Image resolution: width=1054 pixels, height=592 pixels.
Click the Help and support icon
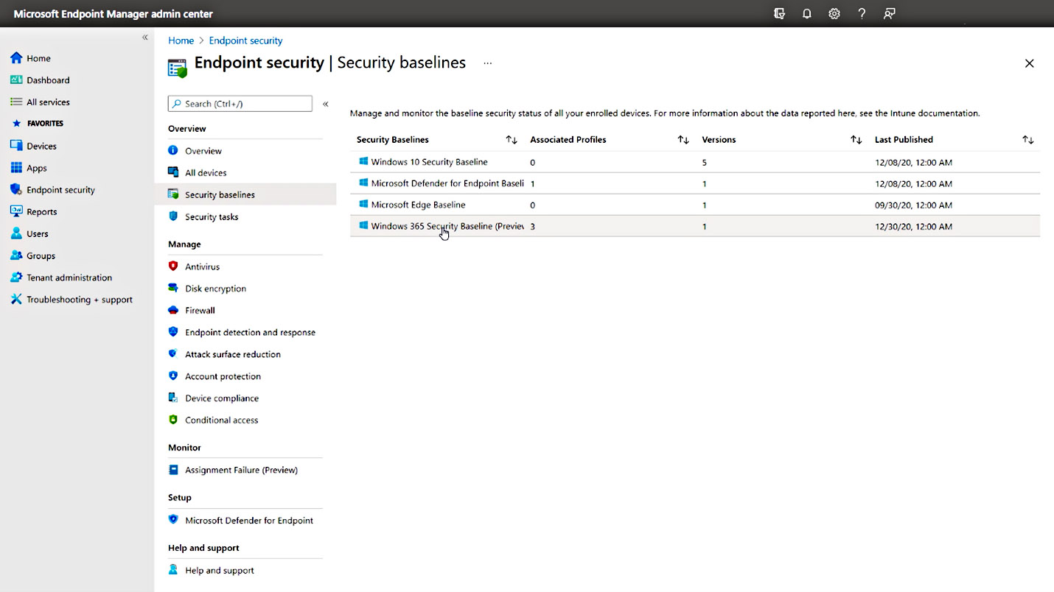pyautogui.click(x=173, y=570)
